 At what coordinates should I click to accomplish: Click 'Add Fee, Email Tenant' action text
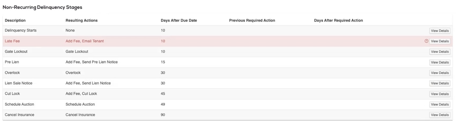tap(85, 41)
